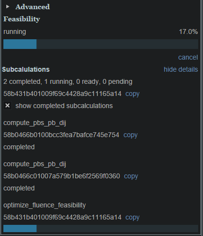This screenshot has width=203, height=236.
Task: Click the optimize_fluence_feasibility label
Action: [x=45, y=205]
